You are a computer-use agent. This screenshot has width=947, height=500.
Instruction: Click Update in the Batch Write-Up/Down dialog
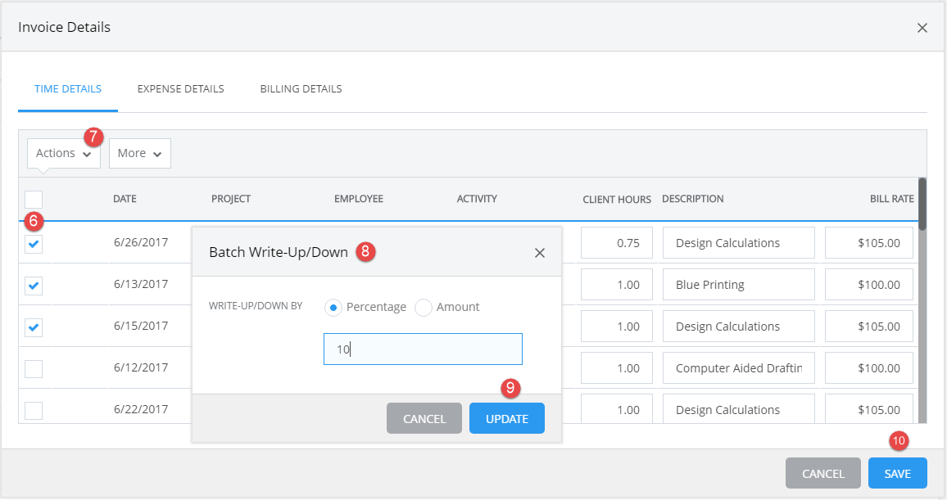[x=506, y=418]
